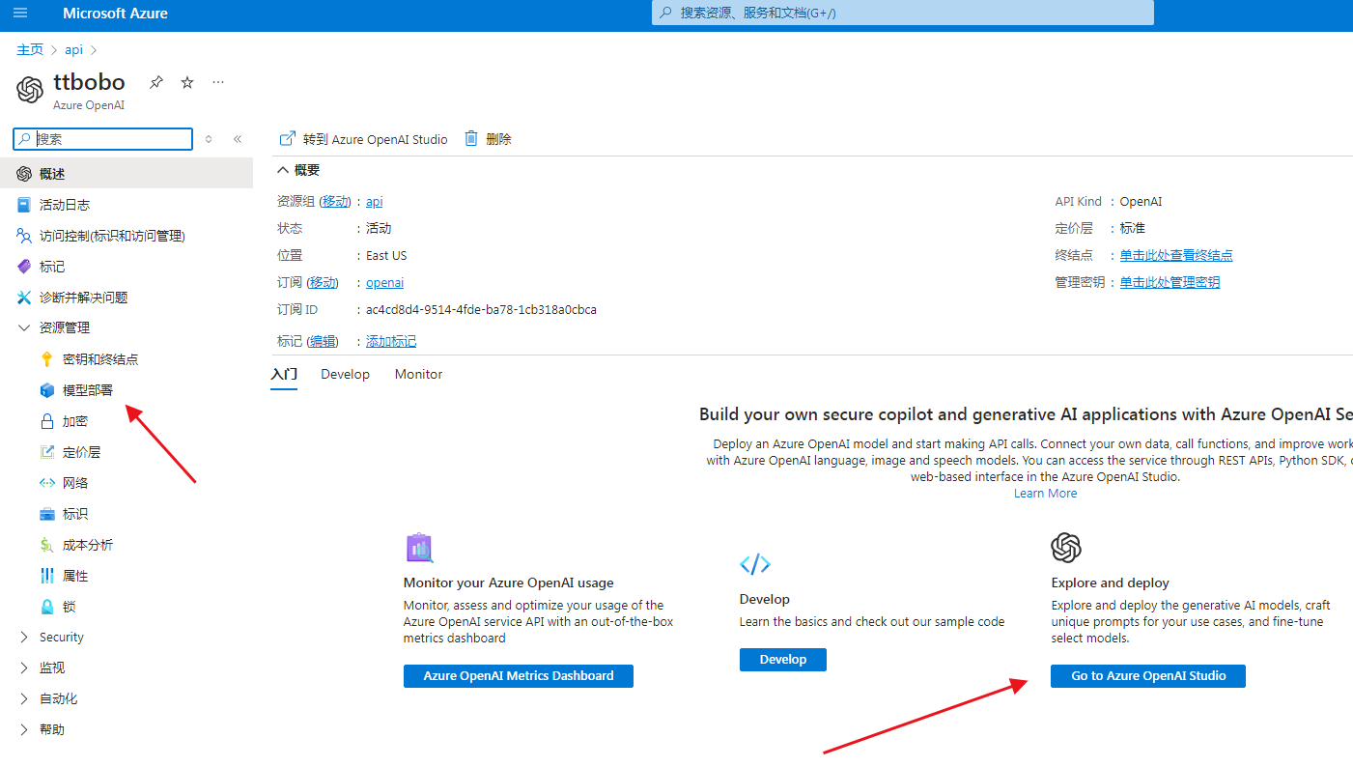Click the key icon for 密钥和终结点
The height and width of the screenshot is (767, 1353).
46,359
